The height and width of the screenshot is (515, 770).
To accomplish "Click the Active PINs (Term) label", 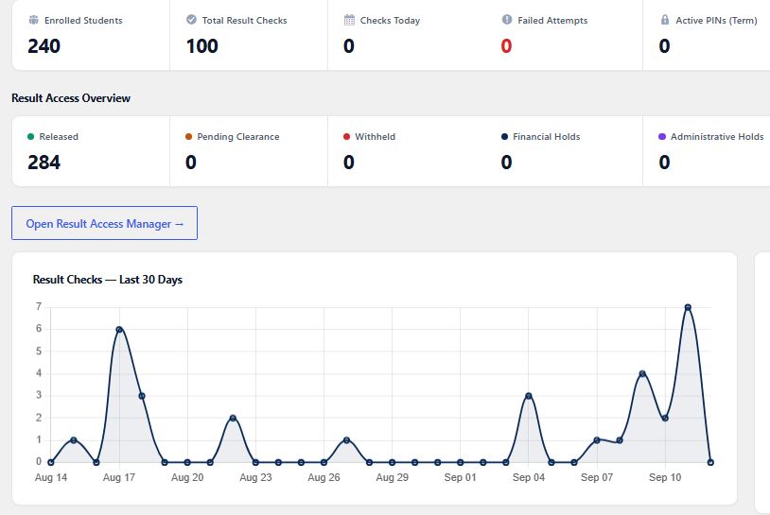I will pyautogui.click(x=716, y=20).
